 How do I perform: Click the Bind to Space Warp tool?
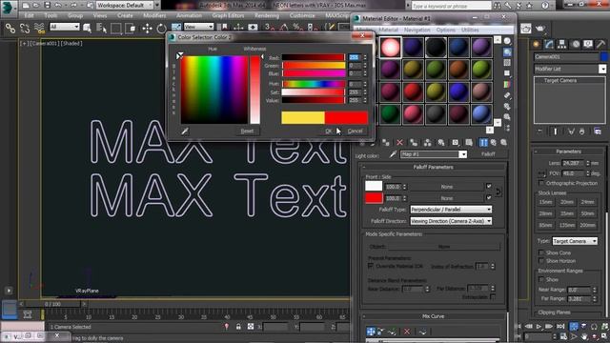click(x=39, y=28)
